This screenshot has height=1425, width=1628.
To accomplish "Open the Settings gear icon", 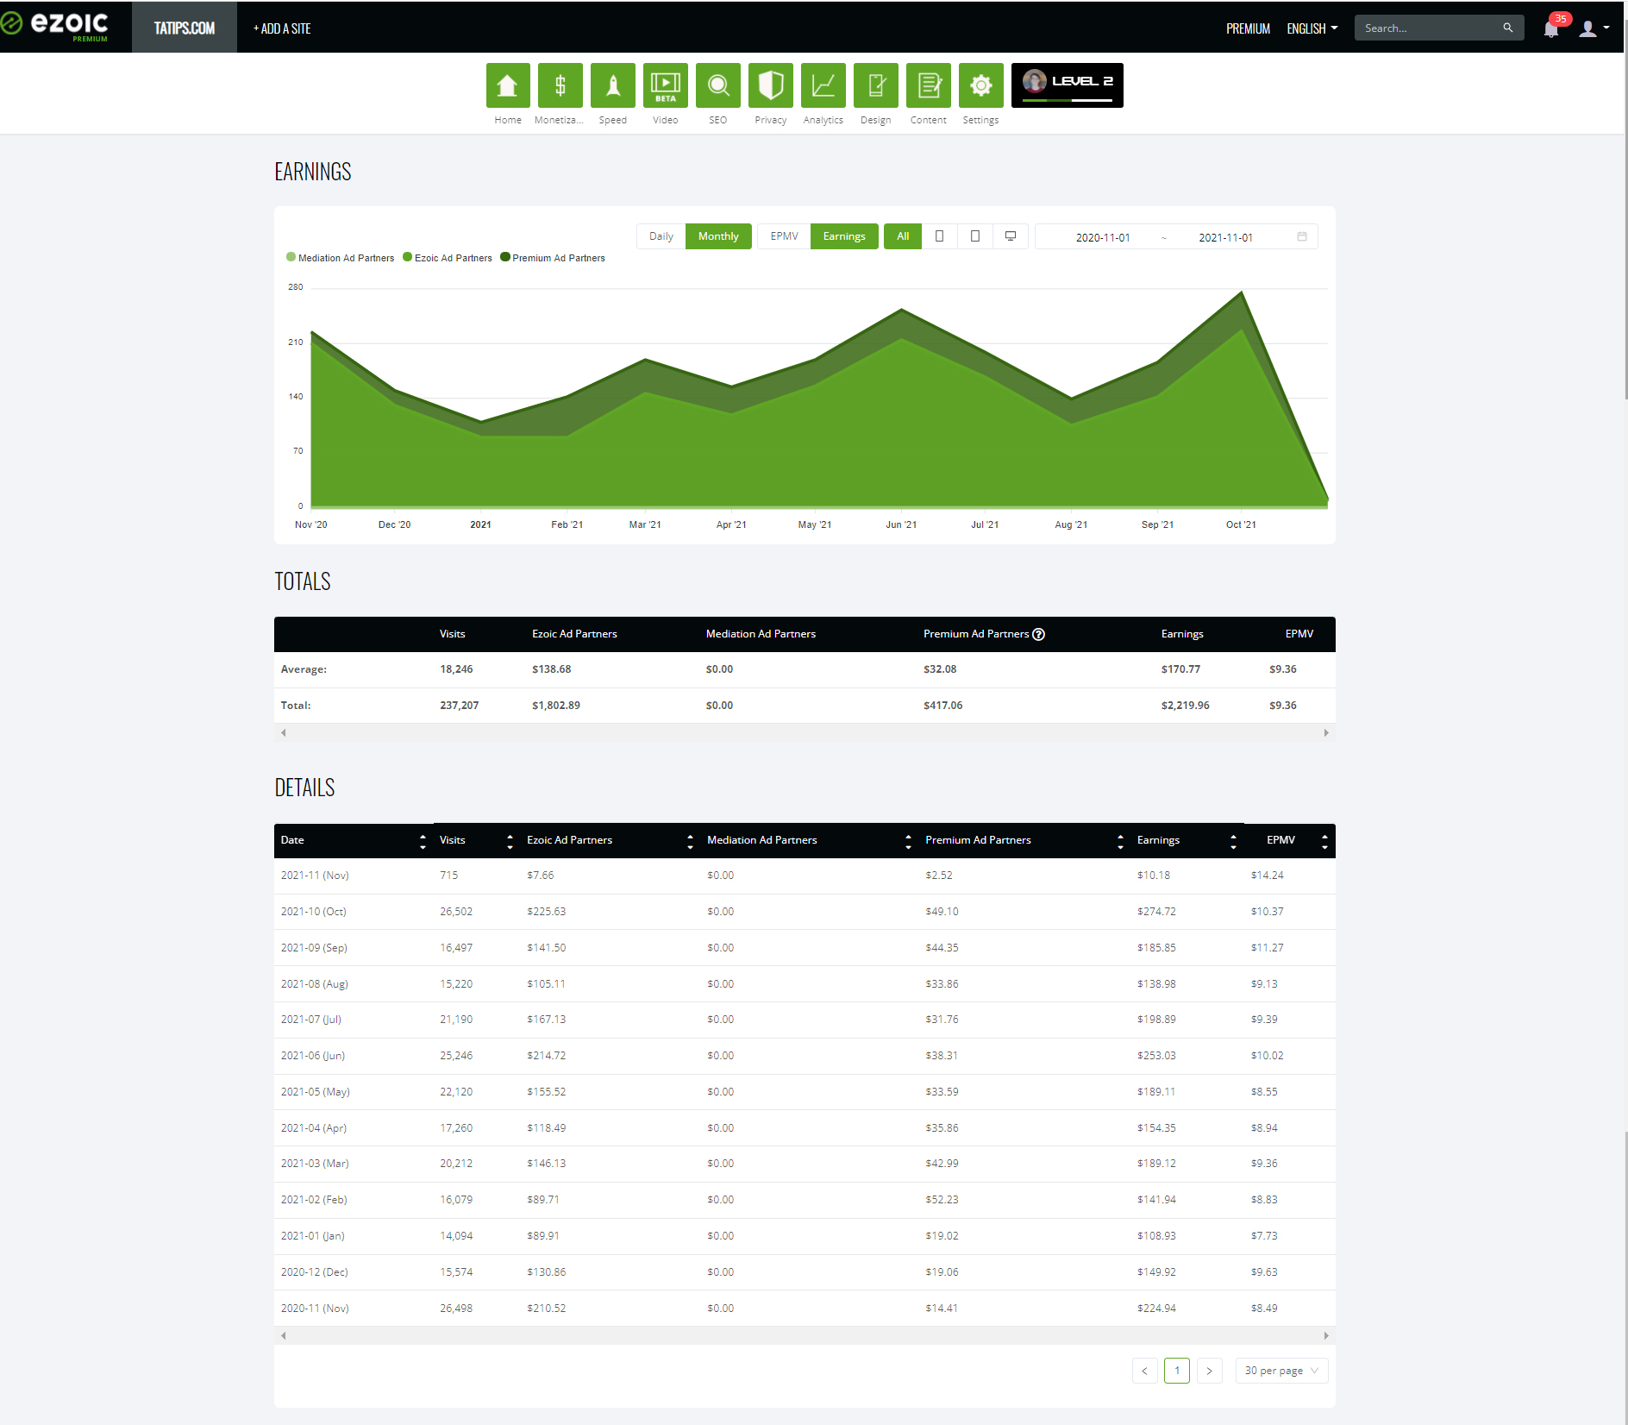I will 981,85.
